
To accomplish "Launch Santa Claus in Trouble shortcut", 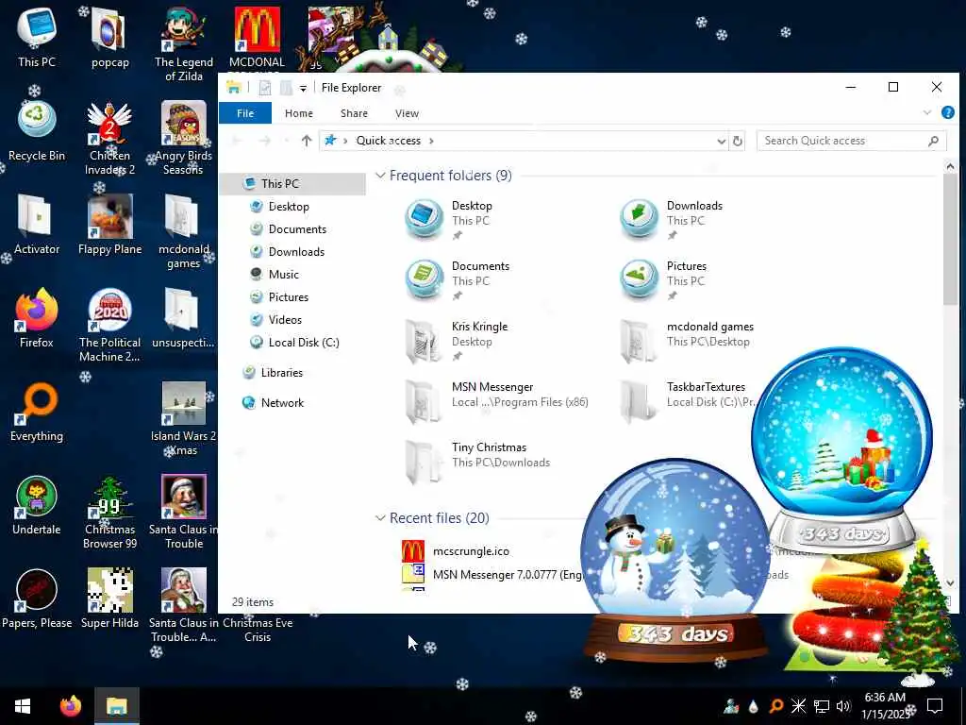I will (184, 513).
